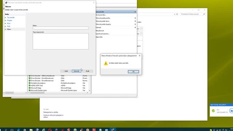The image size is (233, 131).
Task: Go to the Akce step
Action: tap(9, 23)
